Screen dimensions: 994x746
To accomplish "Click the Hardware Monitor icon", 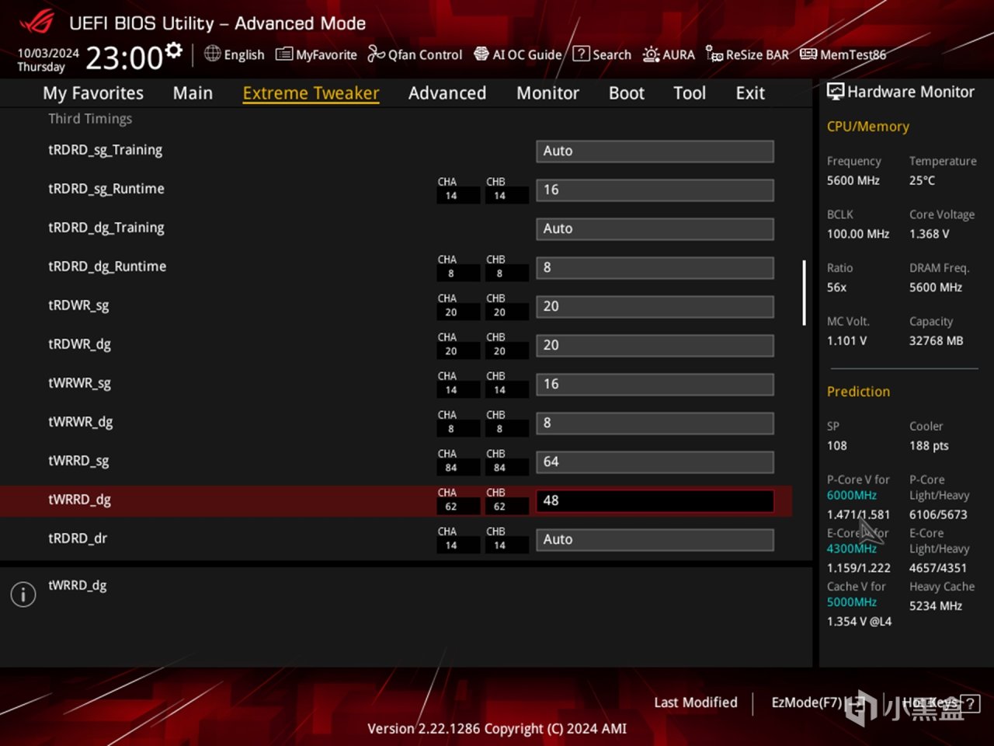I will [836, 92].
